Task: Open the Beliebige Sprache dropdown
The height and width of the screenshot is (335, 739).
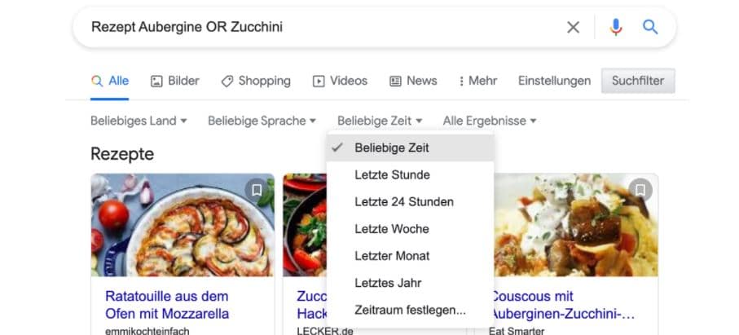Action: (262, 121)
